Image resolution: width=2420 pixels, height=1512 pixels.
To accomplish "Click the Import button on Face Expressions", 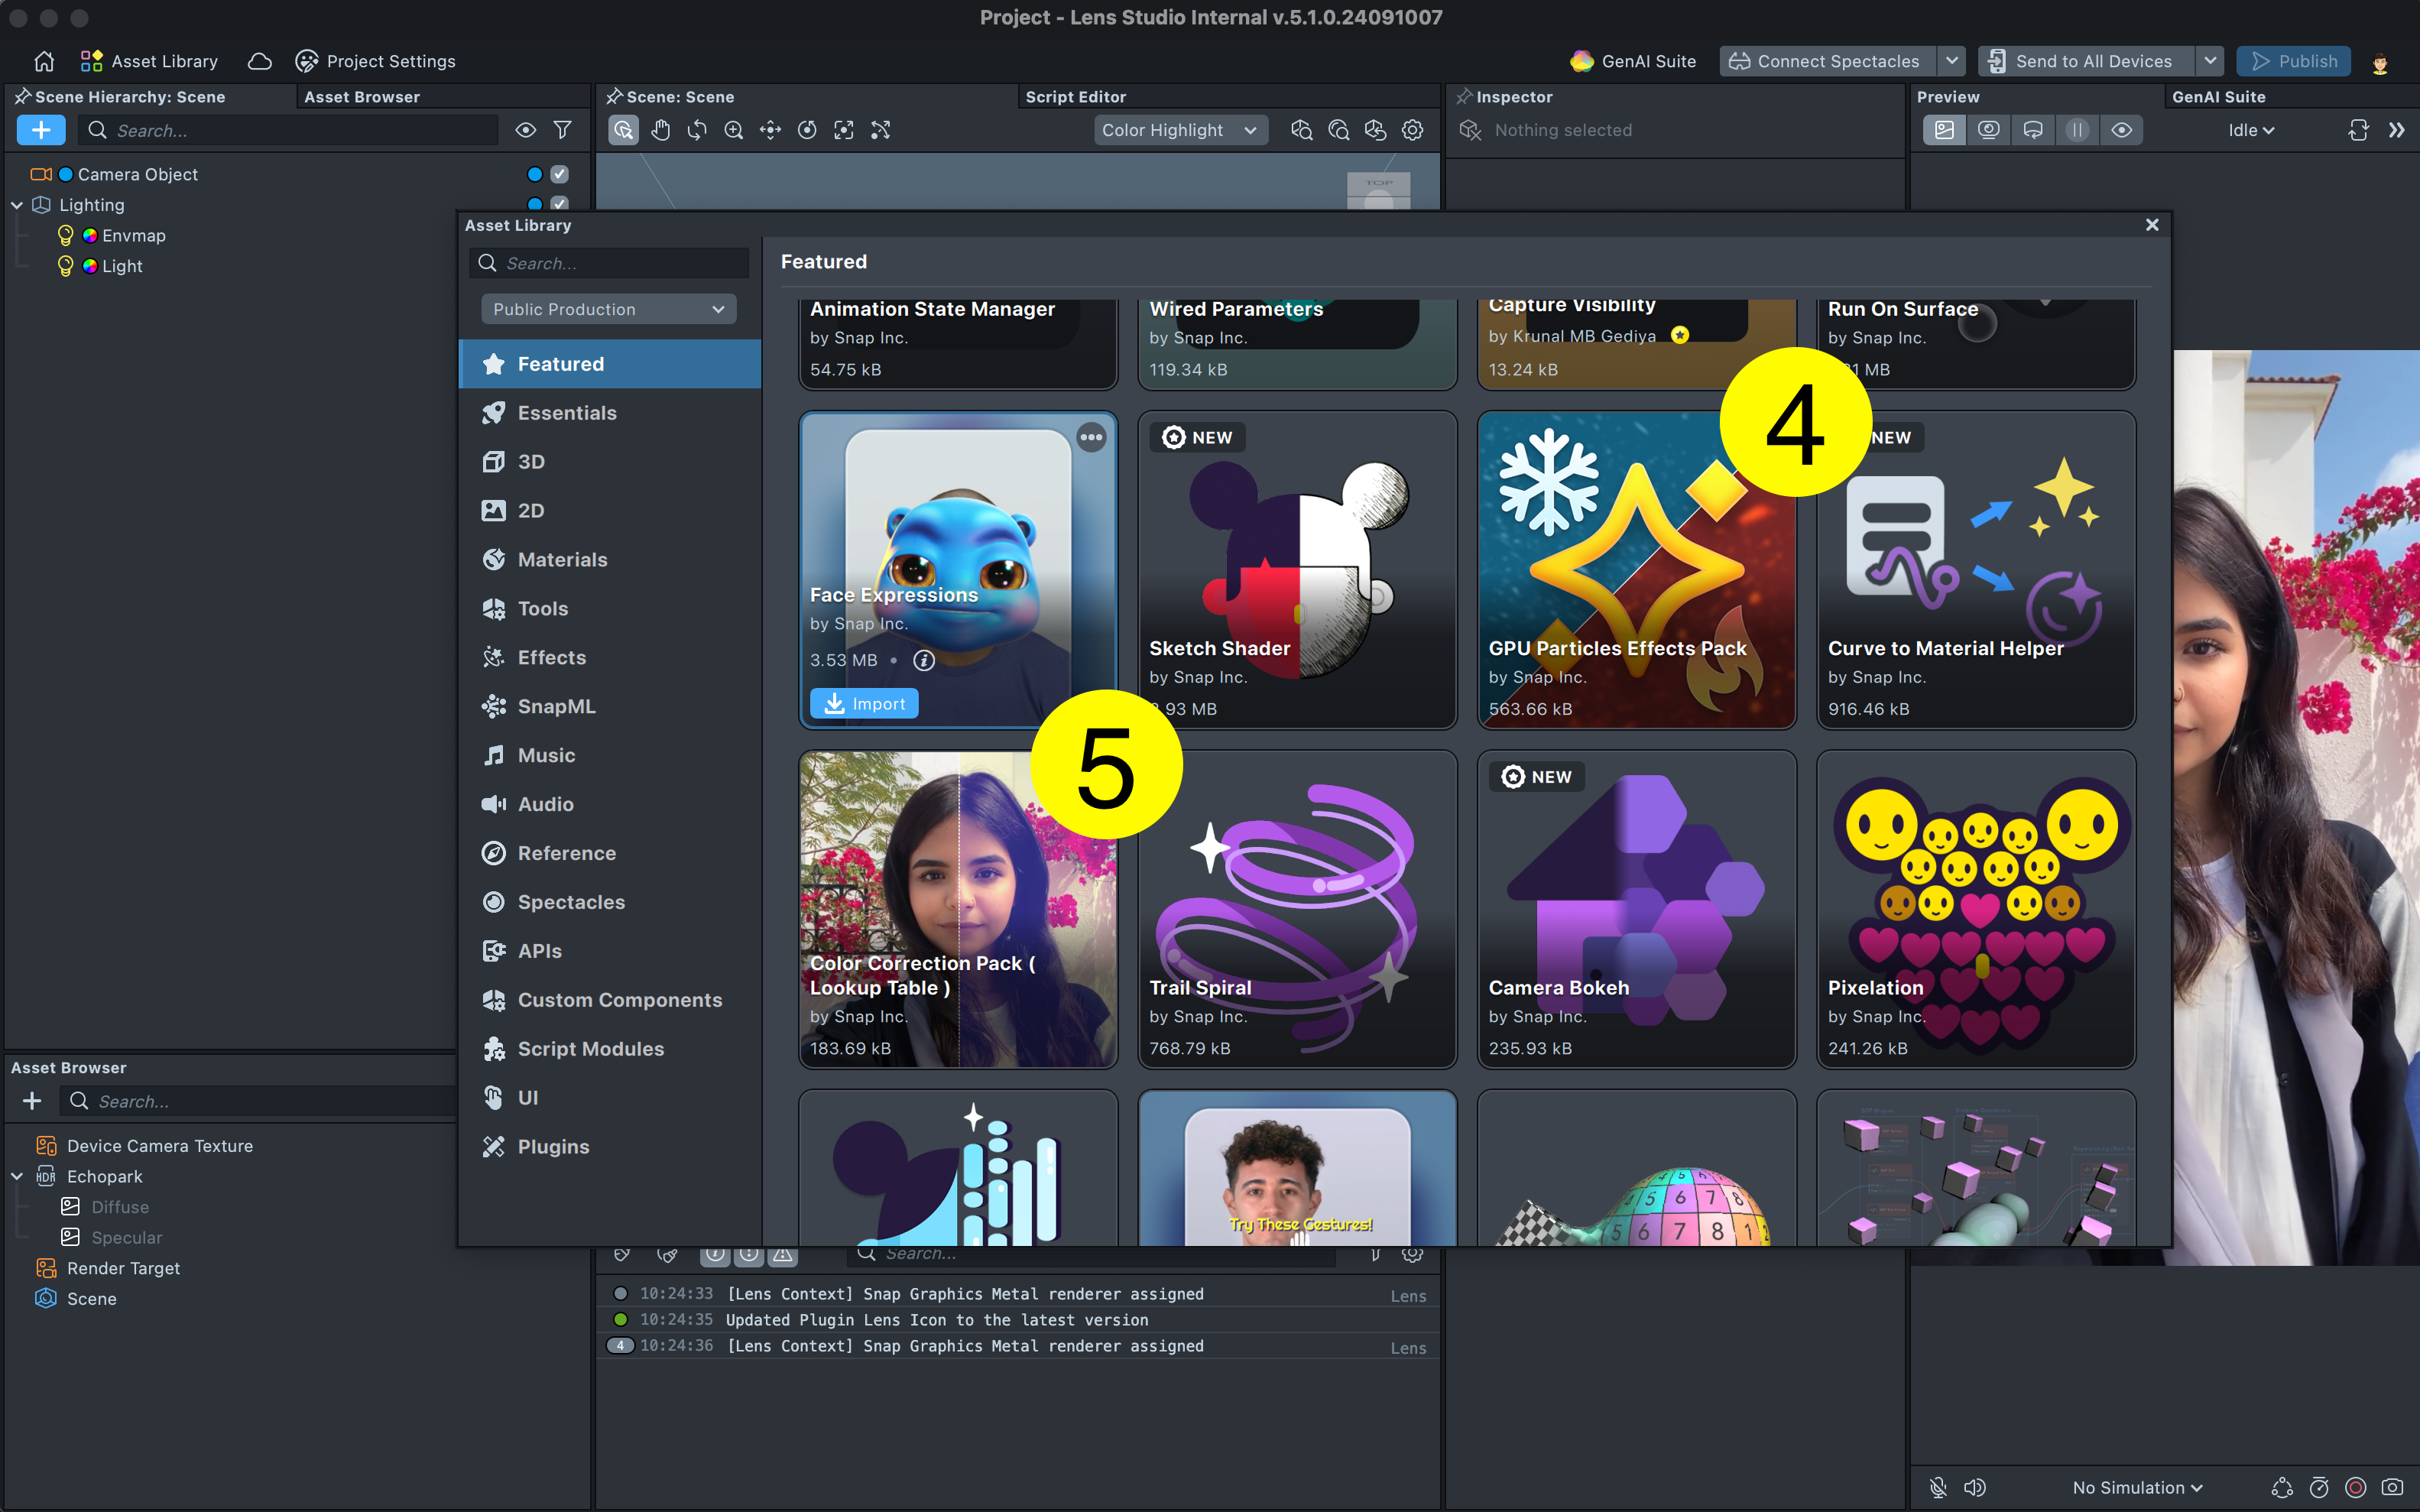I will (x=864, y=704).
